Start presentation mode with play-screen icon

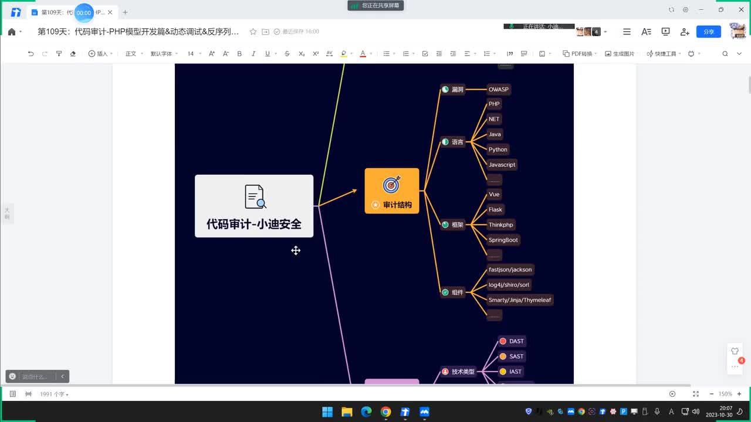coord(665,32)
